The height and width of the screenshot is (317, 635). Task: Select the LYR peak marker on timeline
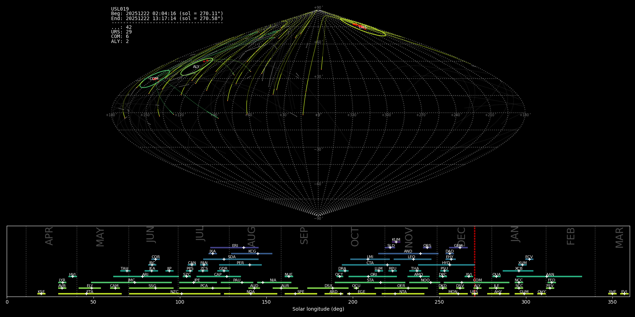63,282
